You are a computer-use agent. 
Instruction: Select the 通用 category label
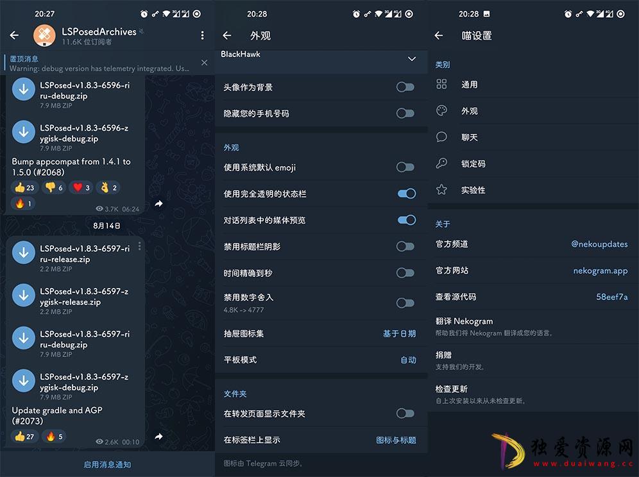[x=469, y=85]
